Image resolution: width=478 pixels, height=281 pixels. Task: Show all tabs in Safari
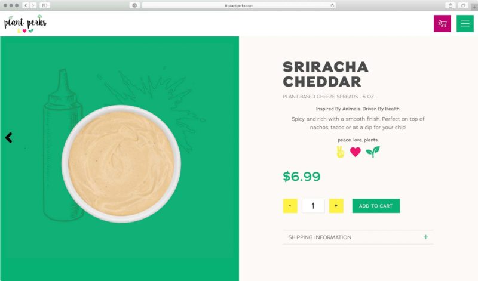(x=463, y=5)
